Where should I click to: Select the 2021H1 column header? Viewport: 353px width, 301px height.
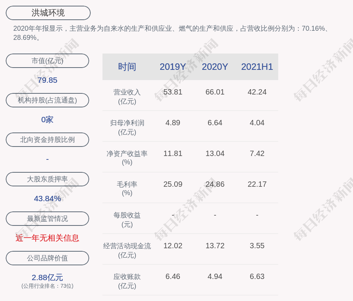pyautogui.click(x=257, y=67)
